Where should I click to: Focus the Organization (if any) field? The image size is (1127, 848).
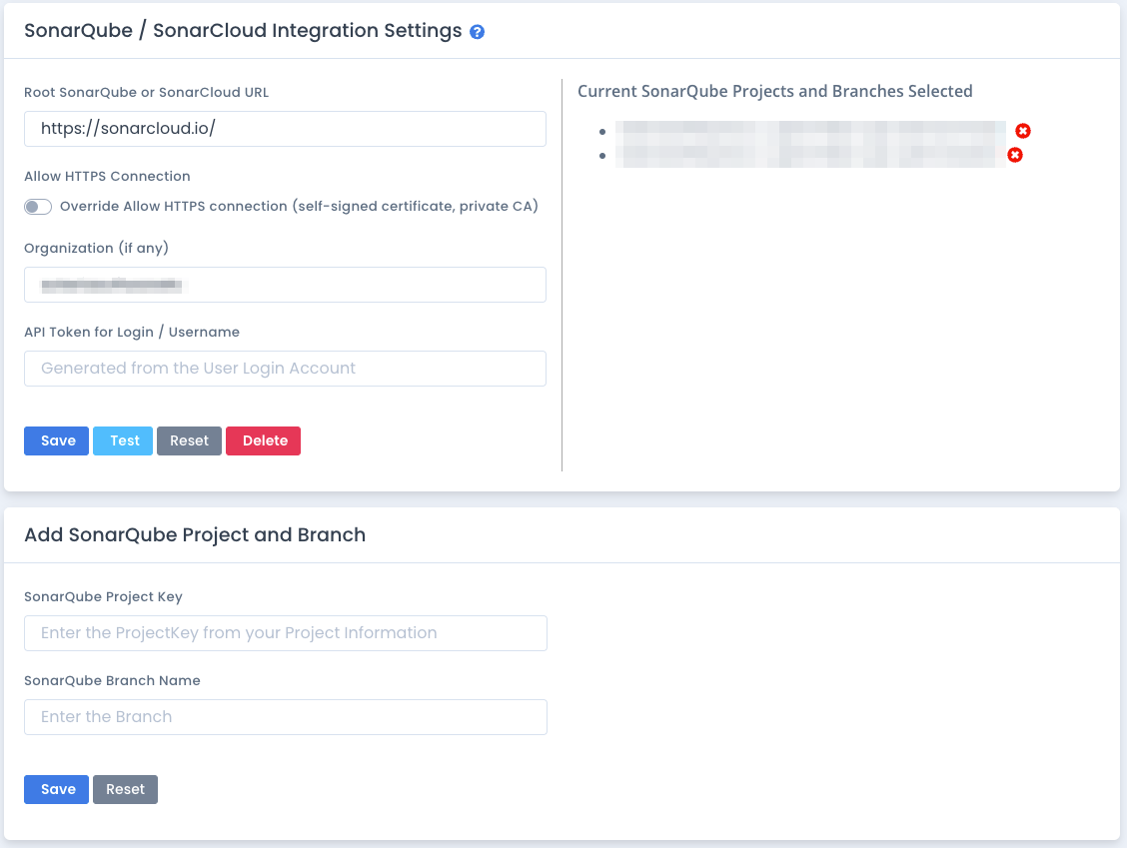286,285
